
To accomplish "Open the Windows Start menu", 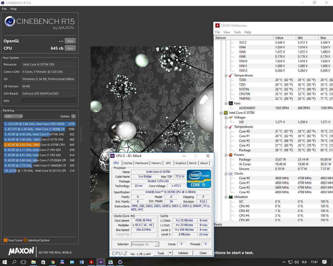I will (x=4, y=262).
